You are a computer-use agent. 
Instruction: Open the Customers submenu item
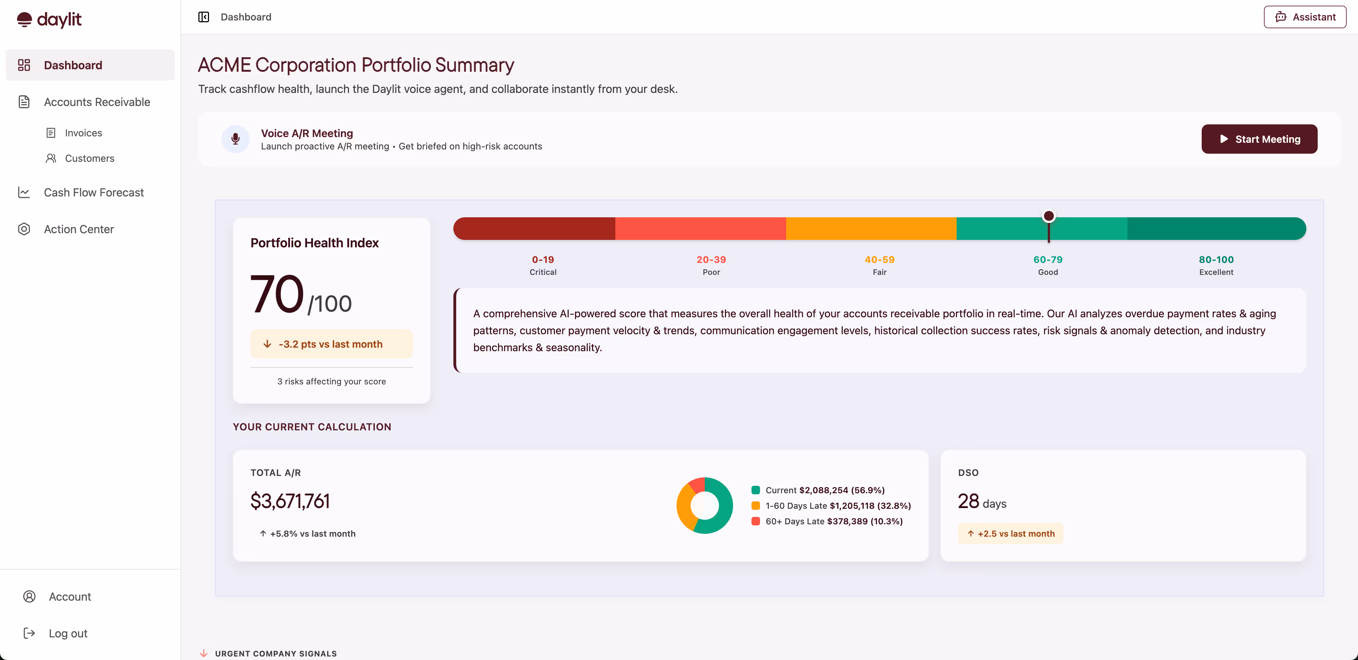click(89, 158)
